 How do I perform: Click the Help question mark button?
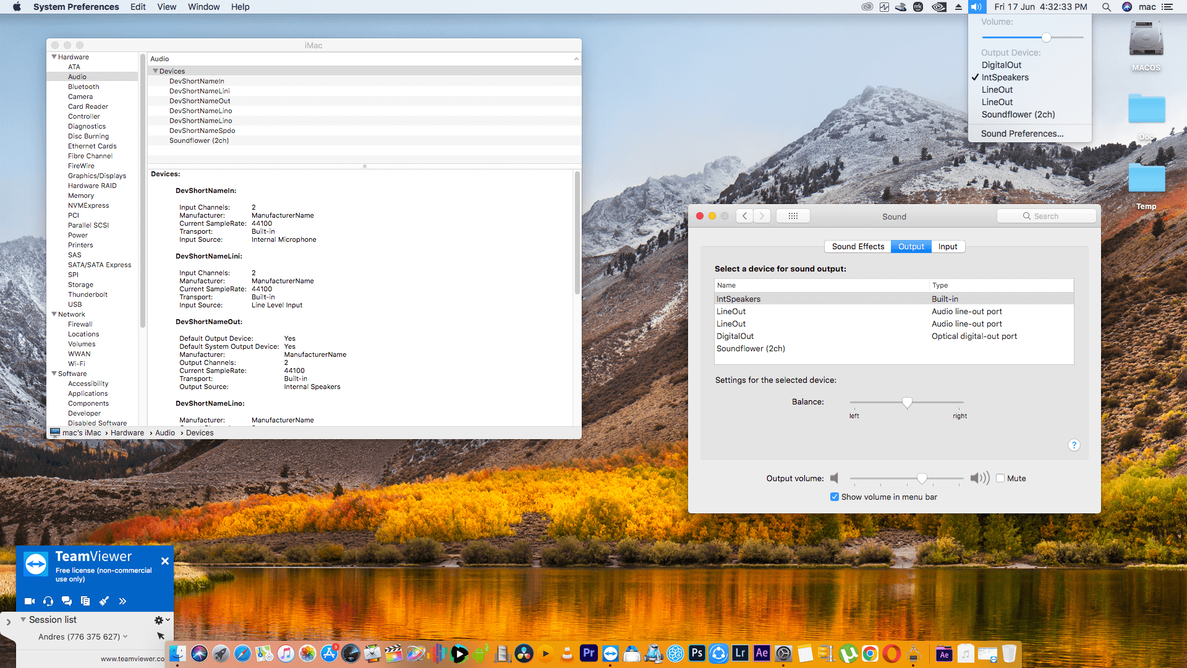(x=1074, y=445)
